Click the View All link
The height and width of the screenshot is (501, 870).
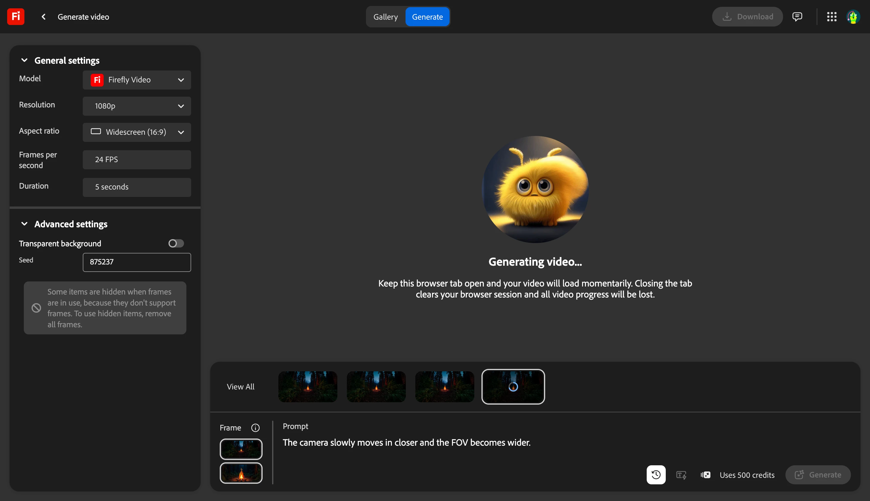[241, 387]
